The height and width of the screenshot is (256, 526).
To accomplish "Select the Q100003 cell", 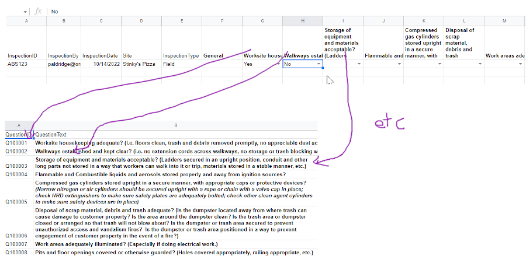I will pos(19,163).
